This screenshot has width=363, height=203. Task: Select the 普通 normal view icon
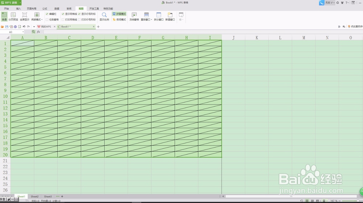(x=4, y=16)
